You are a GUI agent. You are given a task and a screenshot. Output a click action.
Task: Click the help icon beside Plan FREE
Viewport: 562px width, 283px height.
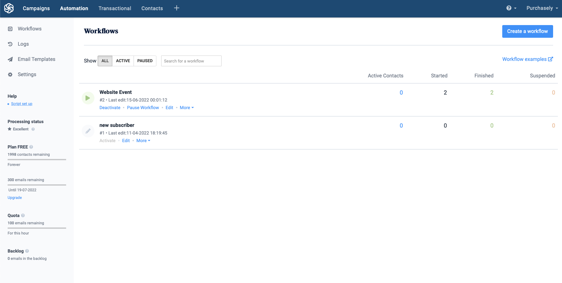pyautogui.click(x=31, y=147)
